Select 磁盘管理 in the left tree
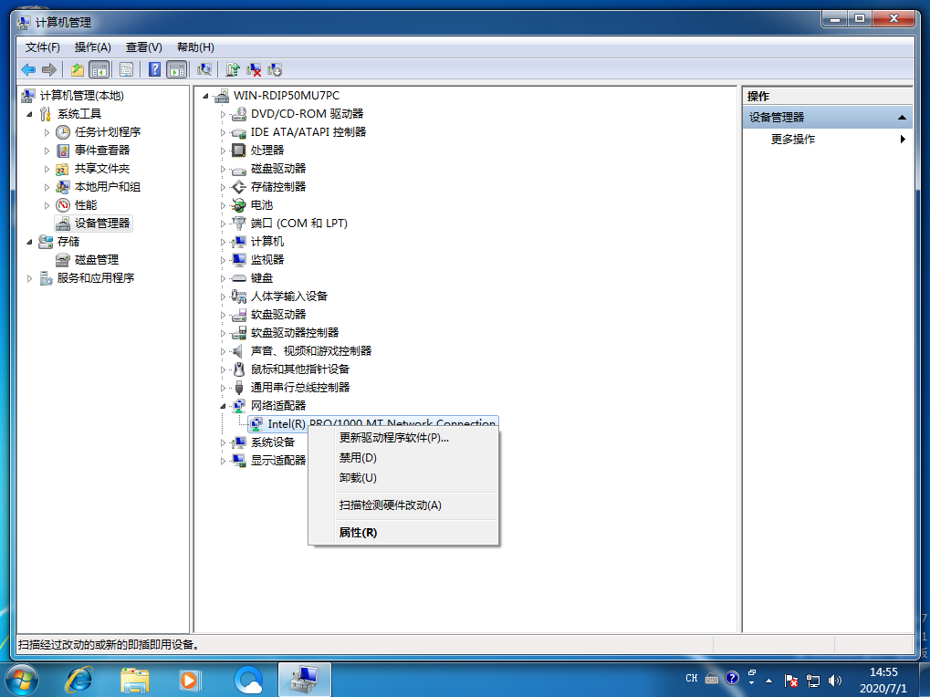 [96, 260]
